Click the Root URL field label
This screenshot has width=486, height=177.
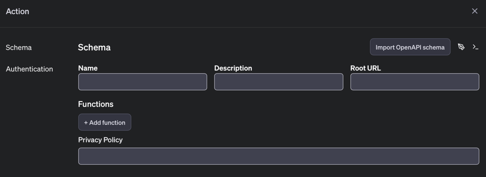point(366,68)
